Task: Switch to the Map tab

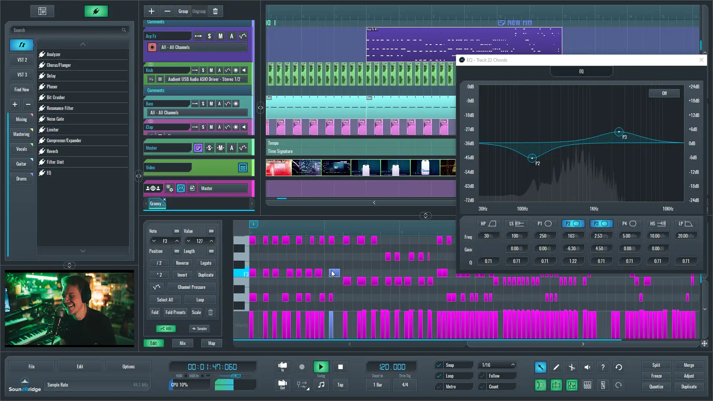Action: [x=212, y=343]
